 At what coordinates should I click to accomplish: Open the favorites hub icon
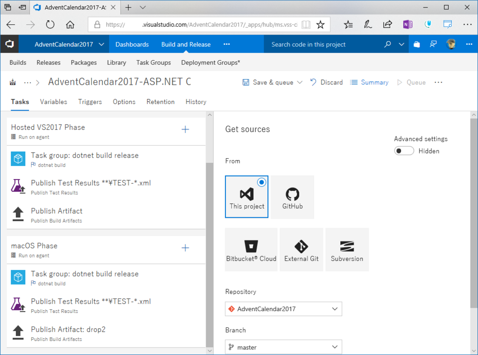pos(348,25)
